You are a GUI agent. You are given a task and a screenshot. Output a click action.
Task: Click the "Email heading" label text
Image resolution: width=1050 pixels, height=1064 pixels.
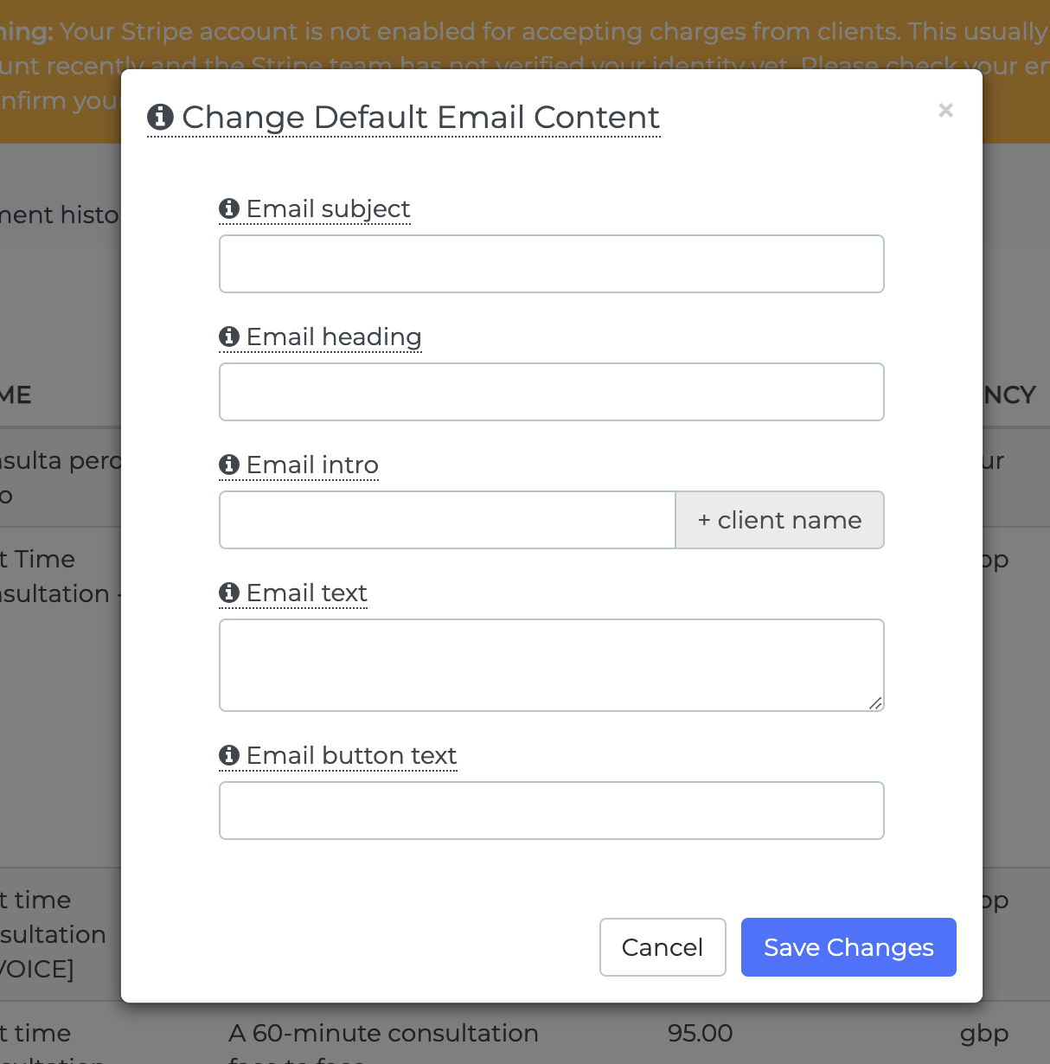click(x=334, y=337)
